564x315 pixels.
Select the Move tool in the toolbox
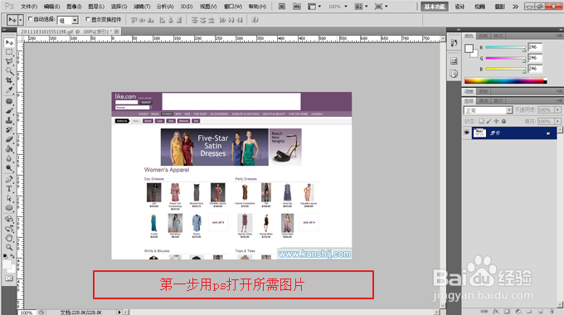[x=9, y=42]
